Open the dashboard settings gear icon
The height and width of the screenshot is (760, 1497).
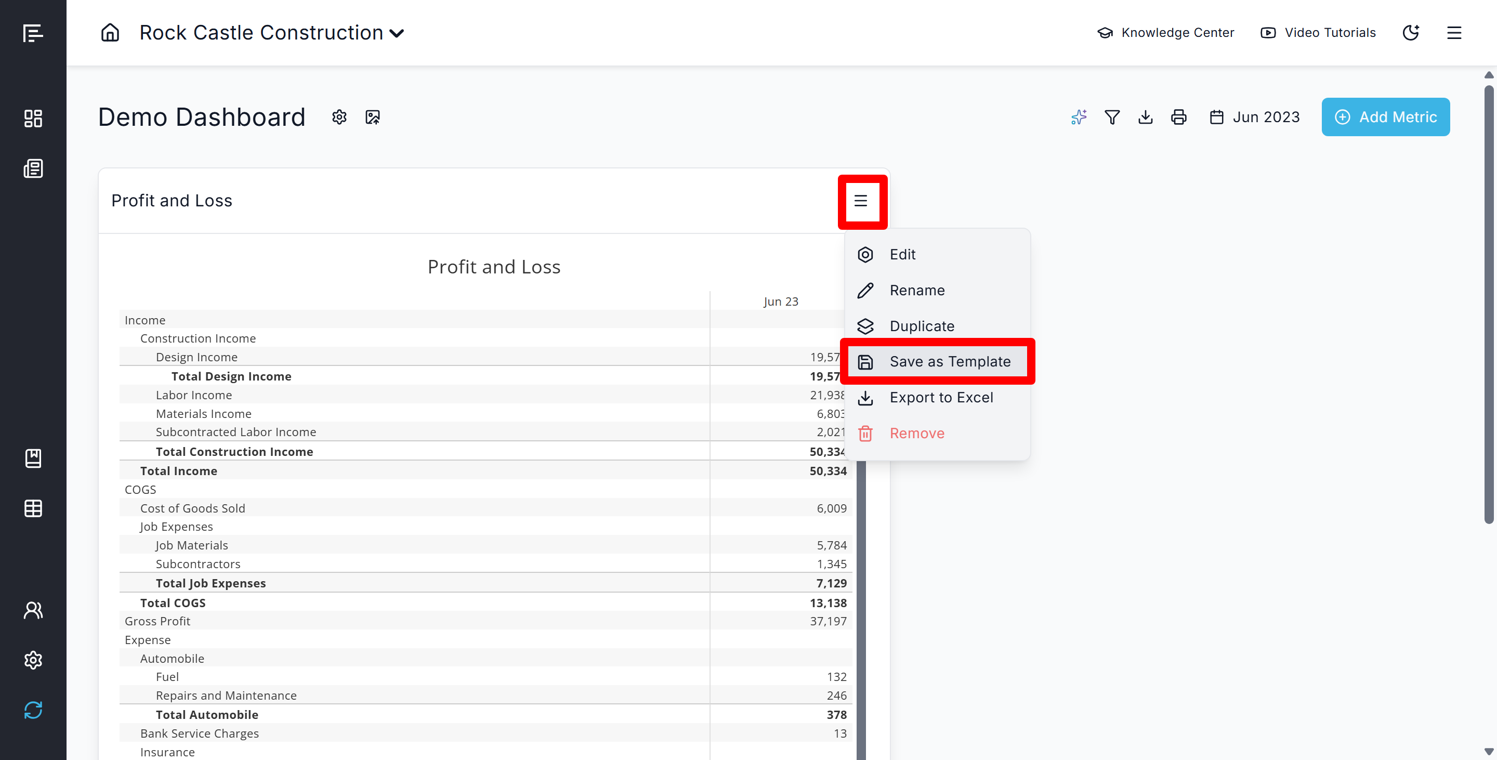click(339, 117)
